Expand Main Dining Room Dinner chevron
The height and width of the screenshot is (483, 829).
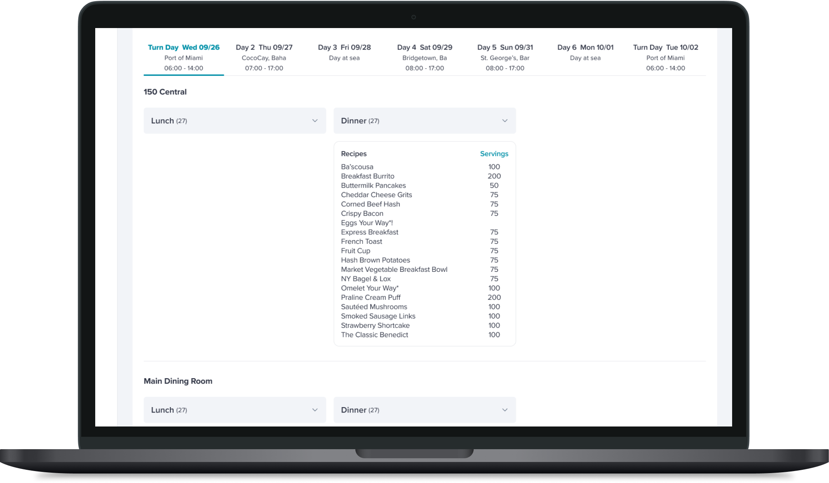(x=505, y=410)
